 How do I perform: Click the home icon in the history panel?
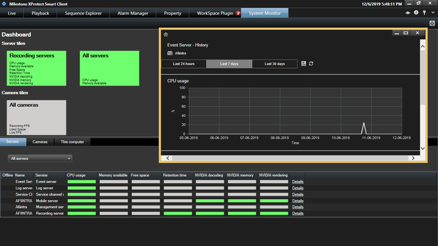(166, 35)
